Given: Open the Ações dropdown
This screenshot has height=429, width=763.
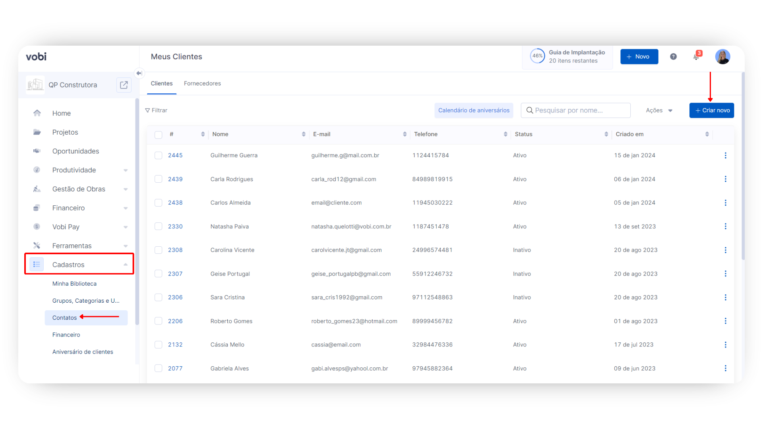Looking at the screenshot, I should click(x=659, y=110).
